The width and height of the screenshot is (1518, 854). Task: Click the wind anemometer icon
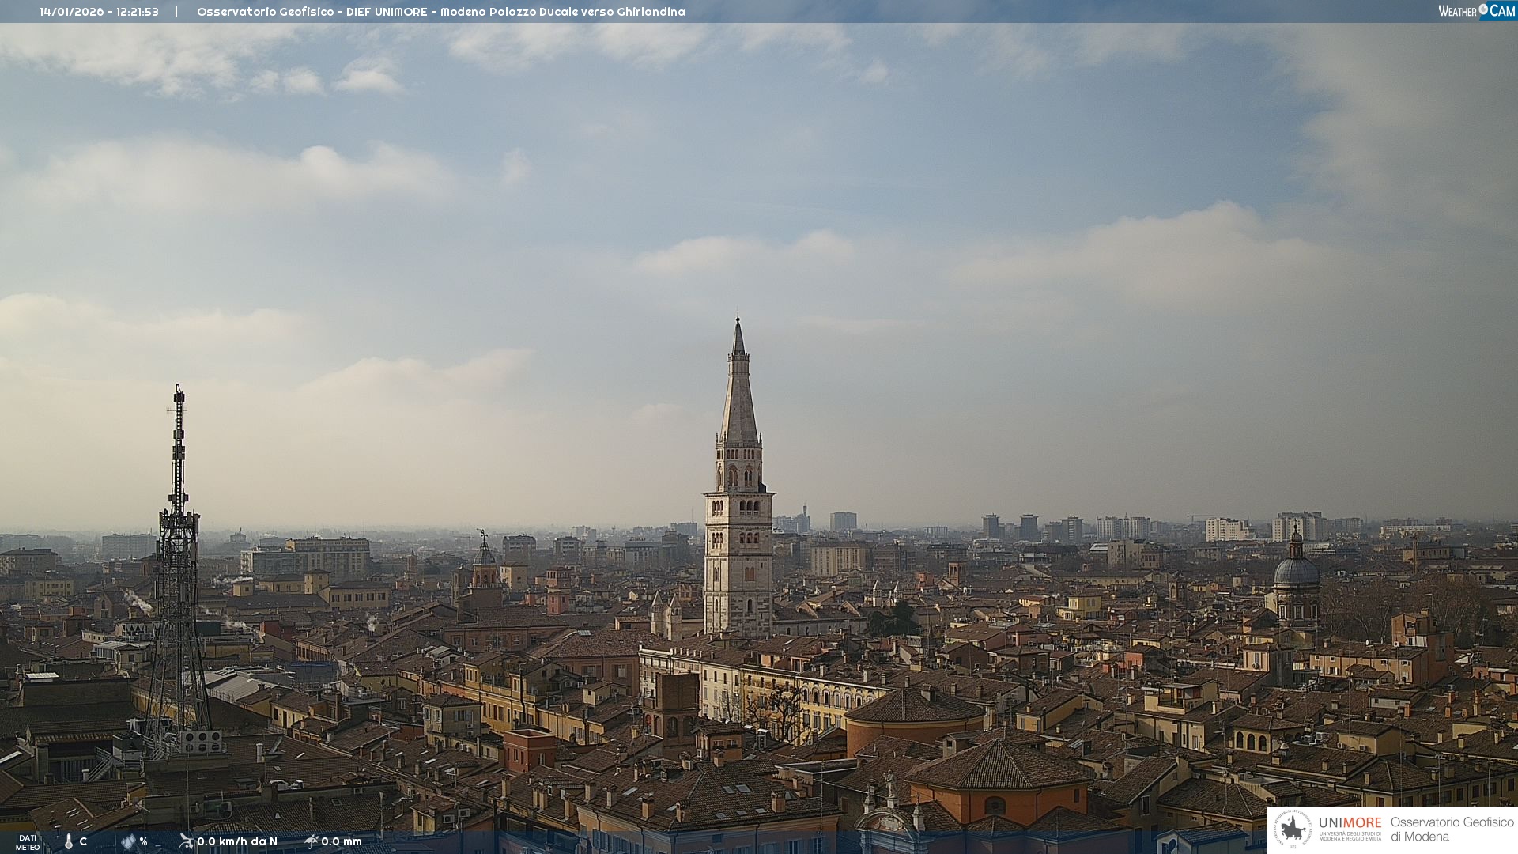[x=187, y=841]
